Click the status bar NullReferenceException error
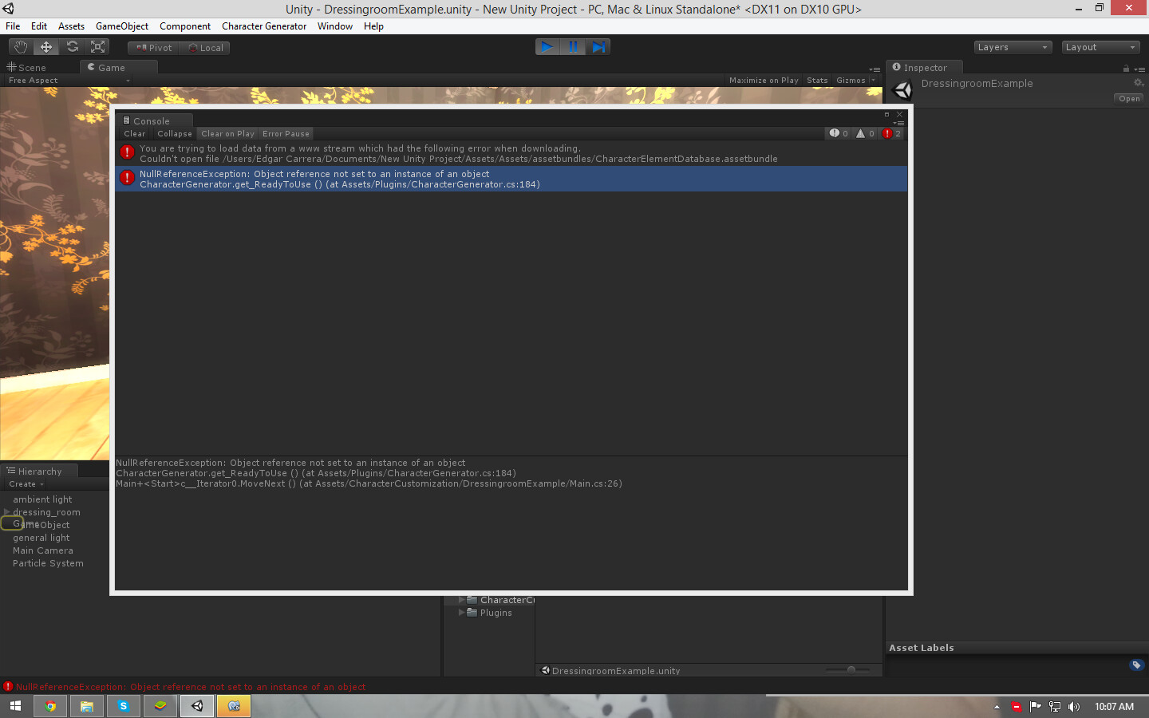This screenshot has width=1149, height=718. 191,687
